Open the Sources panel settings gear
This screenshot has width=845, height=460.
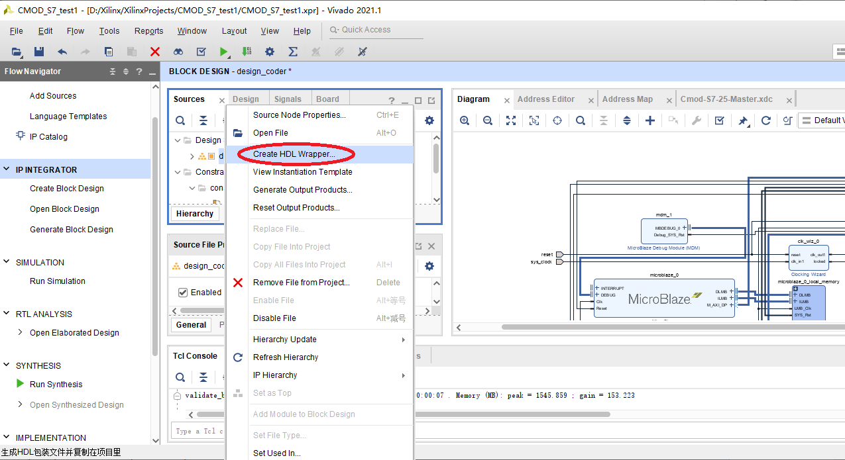(429, 120)
